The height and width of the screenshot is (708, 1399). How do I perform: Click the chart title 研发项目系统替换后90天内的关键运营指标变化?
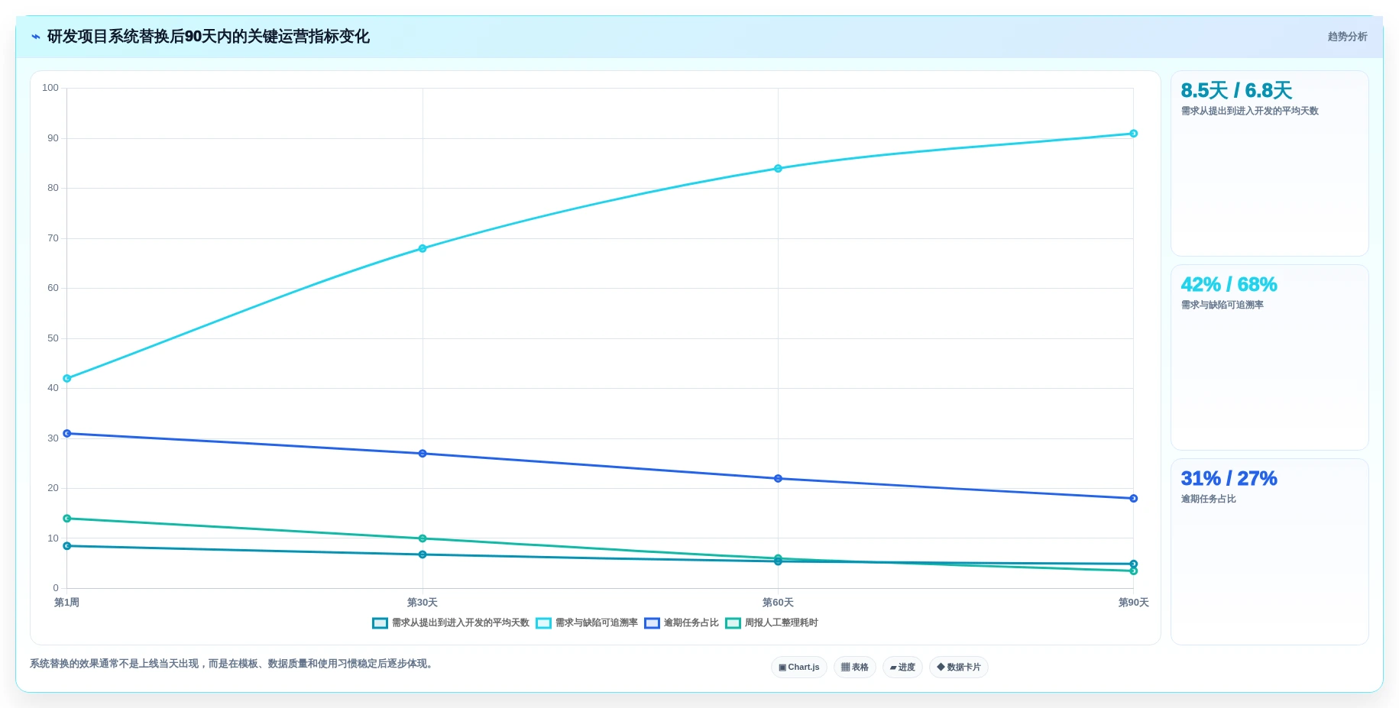tap(209, 37)
